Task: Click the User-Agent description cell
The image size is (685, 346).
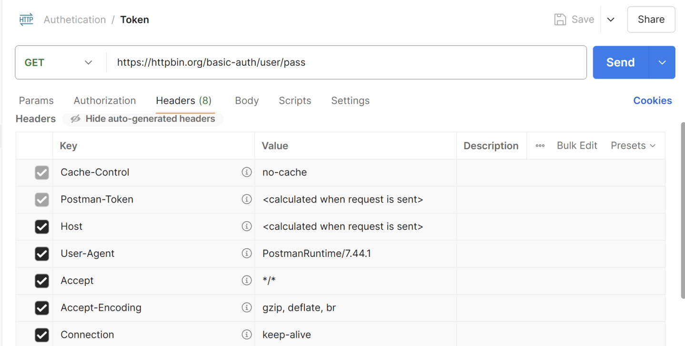Action: pos(561,254)
